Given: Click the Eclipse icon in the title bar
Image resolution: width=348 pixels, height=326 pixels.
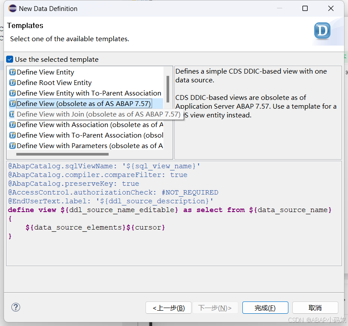Looking at the screenshot, I should [12, 8].
